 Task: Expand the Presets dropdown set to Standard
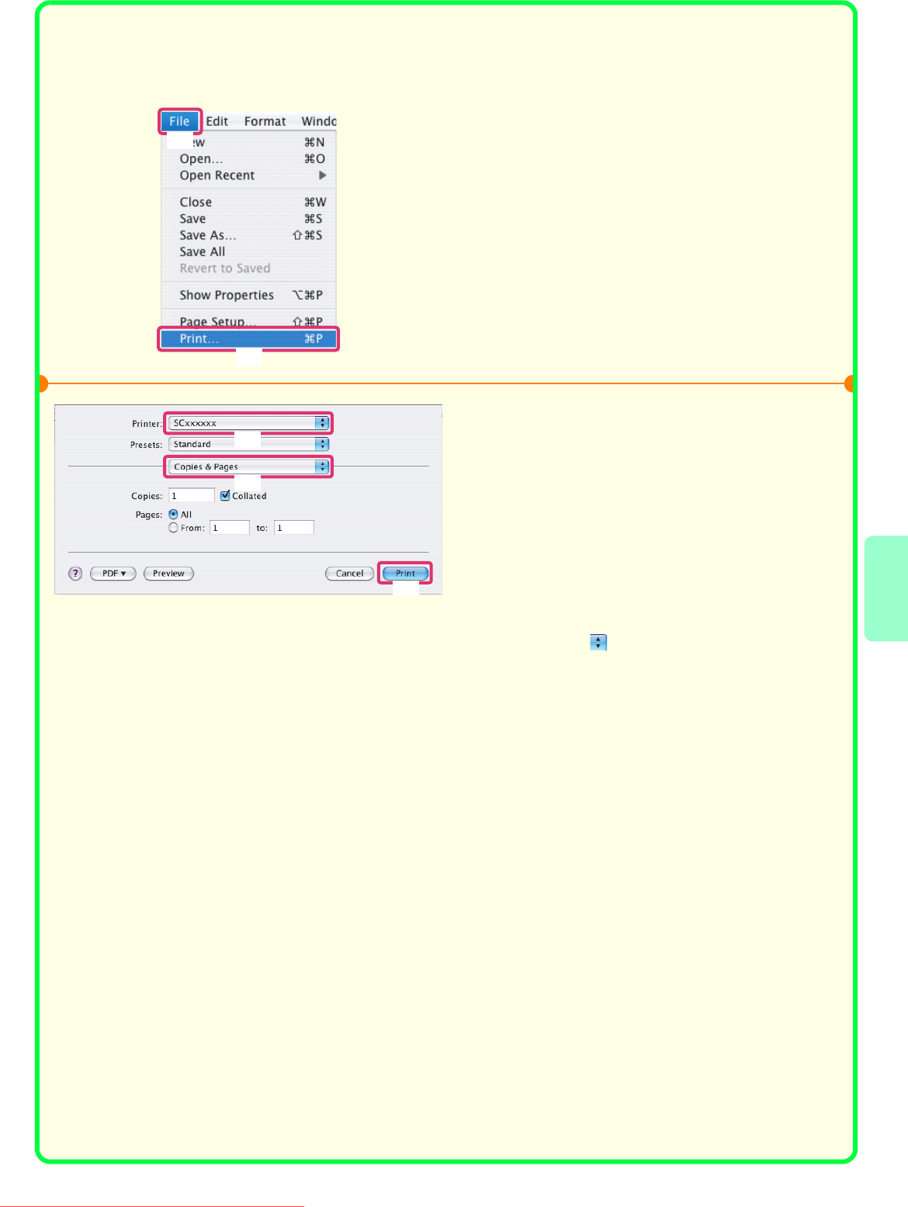point(248,444)
